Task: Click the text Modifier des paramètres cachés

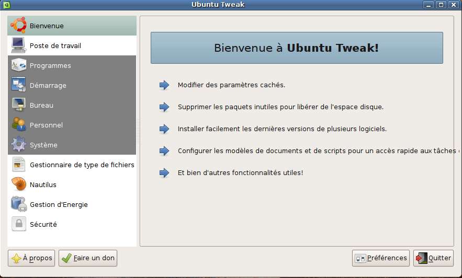Action: coord(231,85)
